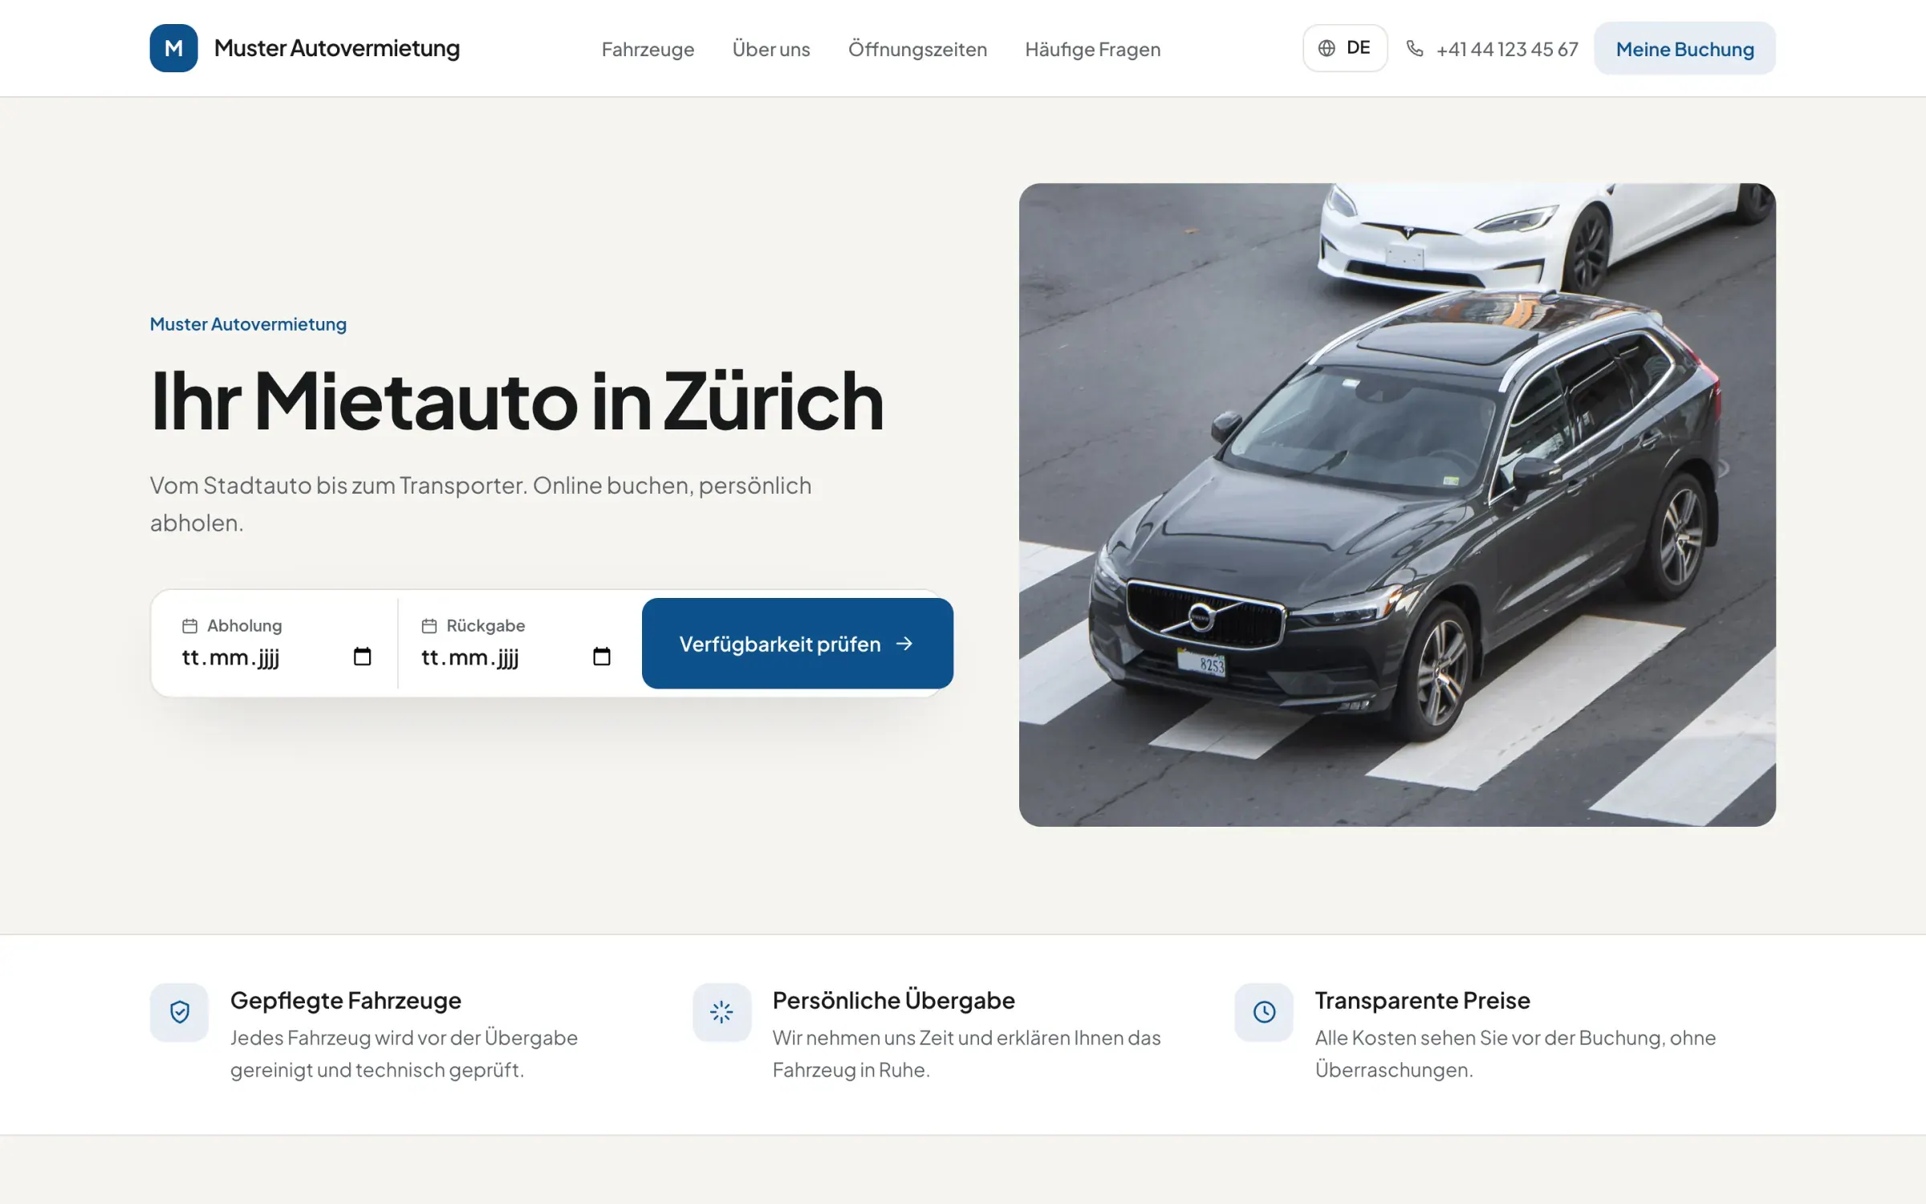Click the small calendar icon beside the Rückgabe label
This screenshot has width=1926, height=1204.
coord(429,626)
